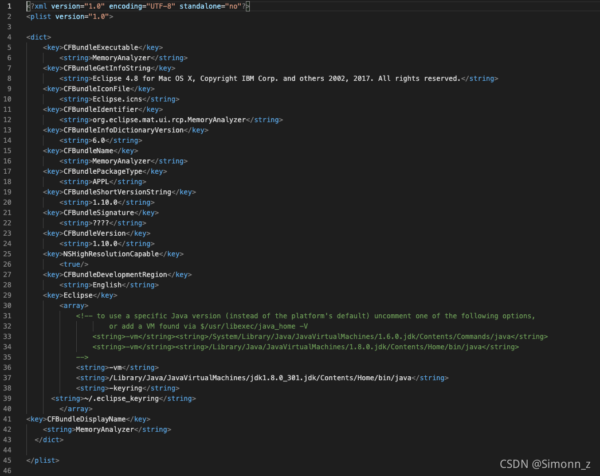Click the CFBundleIdentifier key
600x476 pixels.
101,110
